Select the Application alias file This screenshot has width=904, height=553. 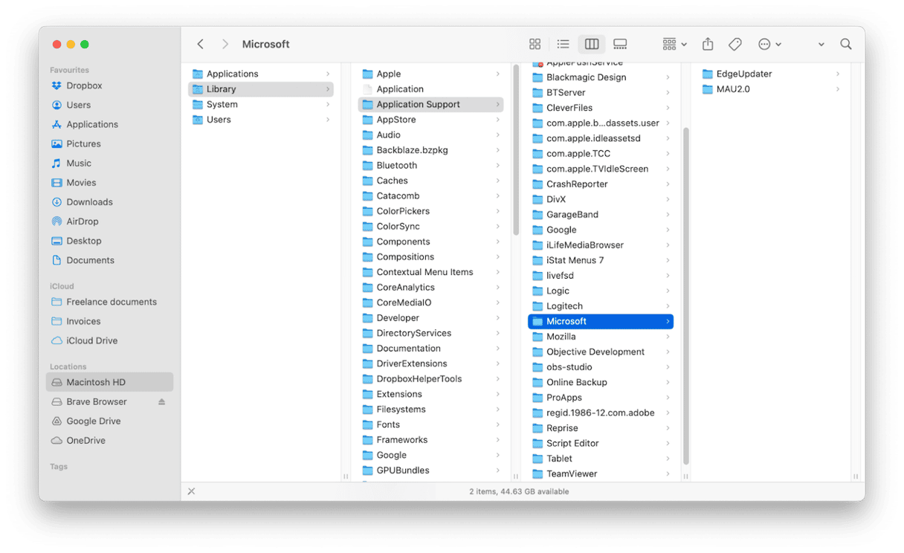(430, 89)
